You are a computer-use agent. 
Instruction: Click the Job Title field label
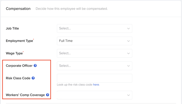pyautogui.click(x=12, y=28)
